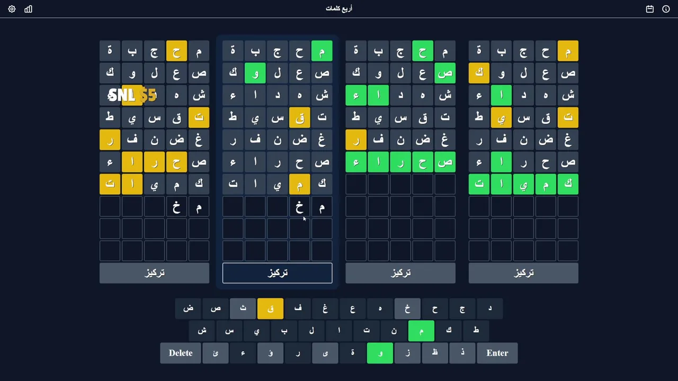Tap the ا key on keyboard
This screenshot has height=381, width=678.
(x=339, y=331)
